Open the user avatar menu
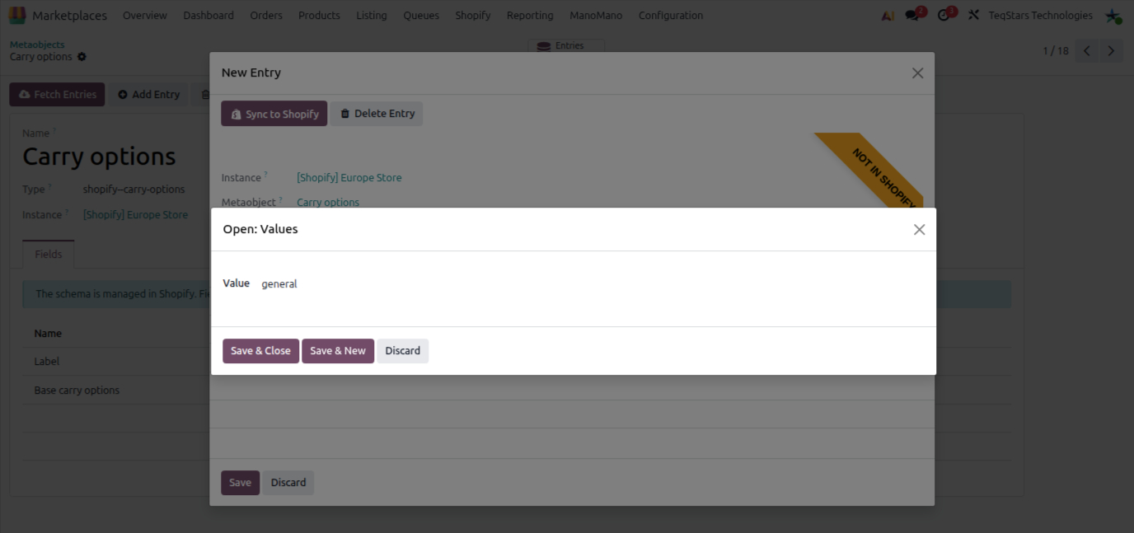The image size is (1134, 533). [x=1113, y=15]
